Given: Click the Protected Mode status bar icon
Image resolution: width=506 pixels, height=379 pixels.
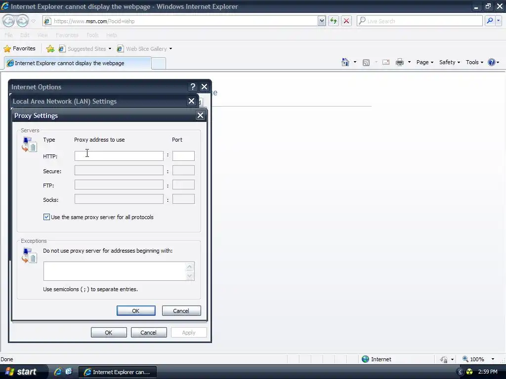Looking at the screenshot, I should tap(444, 359).
